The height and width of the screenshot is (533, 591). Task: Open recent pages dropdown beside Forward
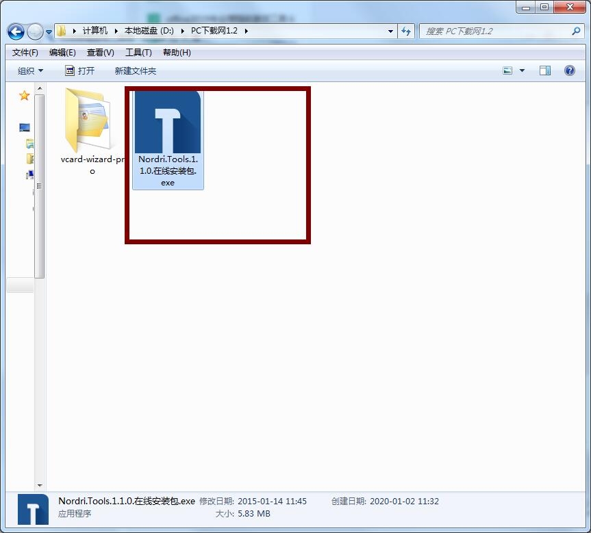click(x=49, y=32)
